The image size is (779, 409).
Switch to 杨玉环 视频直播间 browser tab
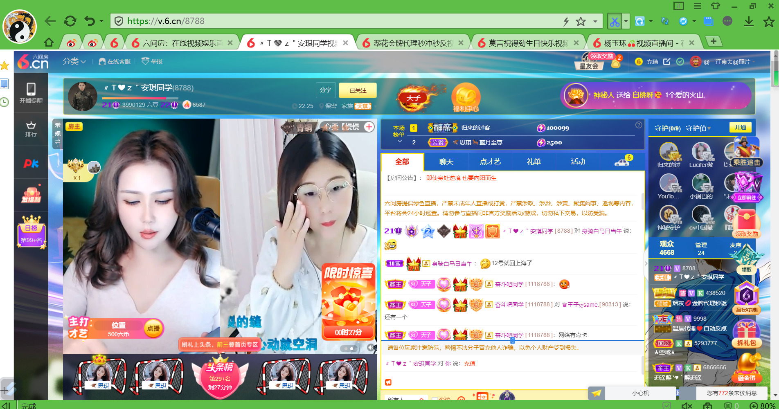coord(644,43)
